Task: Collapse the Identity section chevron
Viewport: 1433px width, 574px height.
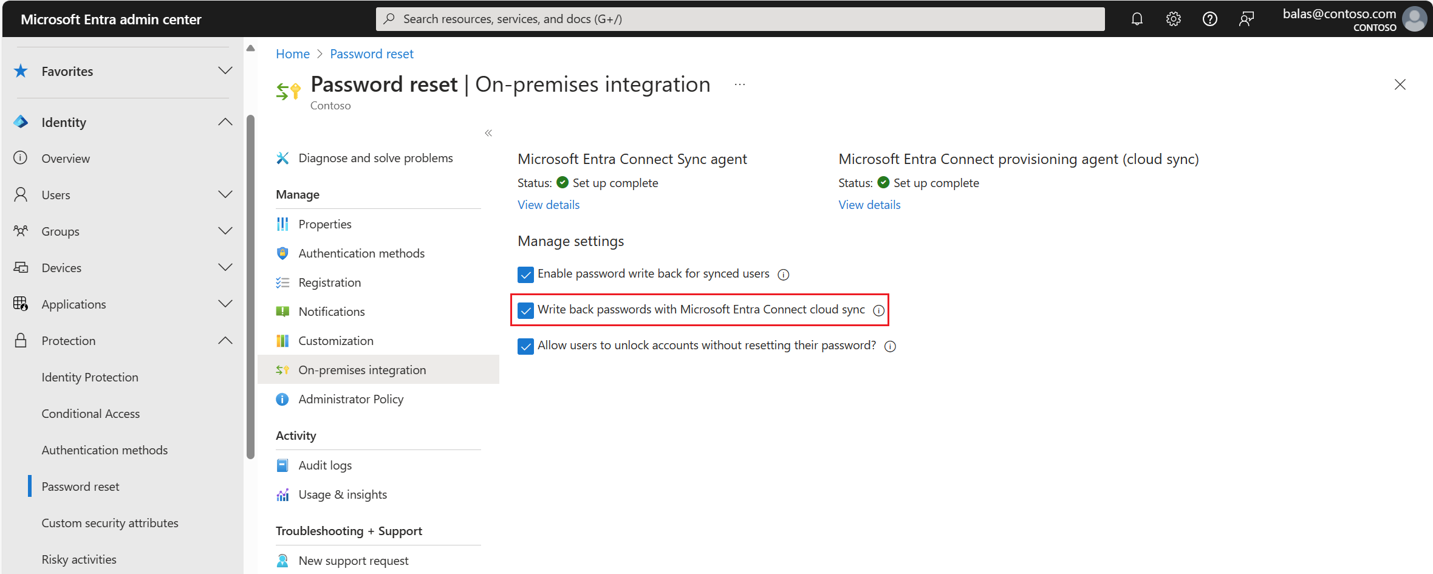Action: [225, 122]
